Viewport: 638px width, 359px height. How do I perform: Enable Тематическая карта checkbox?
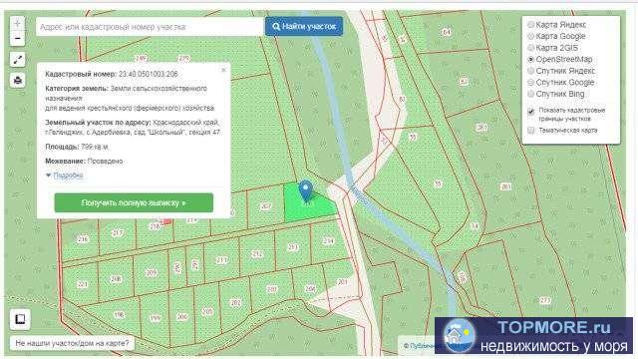[531, 131]
